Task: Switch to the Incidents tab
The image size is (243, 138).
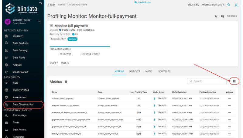Action: pyautogui.click(x=134, y=71)
